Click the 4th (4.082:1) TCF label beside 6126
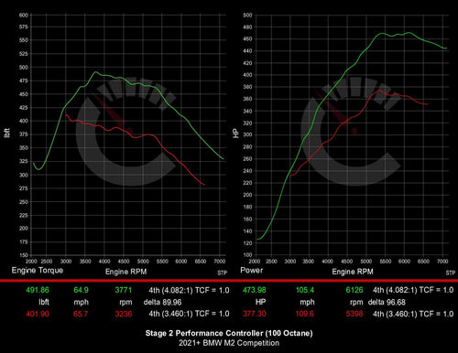Screen dimensions: 458x353 pos(413,290)
